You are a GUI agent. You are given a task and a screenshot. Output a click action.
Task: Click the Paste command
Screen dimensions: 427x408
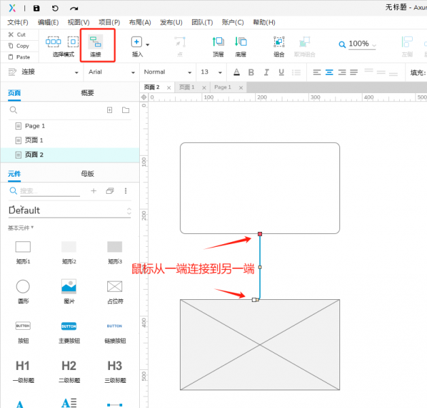click(19, 57)
